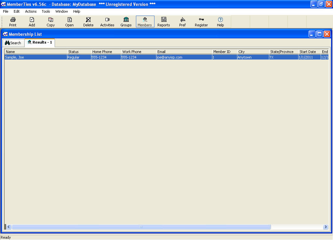Viewport: 333px width, 240px height.
Task: Minimize the MemberTies main window
Action: tap(314, 4)
